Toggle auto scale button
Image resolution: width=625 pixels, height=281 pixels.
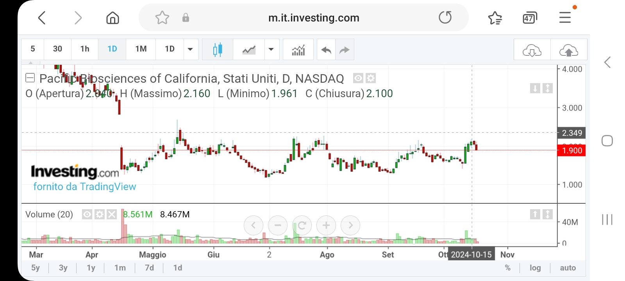[568, 268]
